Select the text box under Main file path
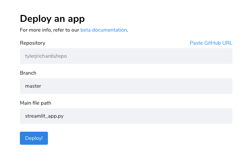 click(x=126, y=116)
